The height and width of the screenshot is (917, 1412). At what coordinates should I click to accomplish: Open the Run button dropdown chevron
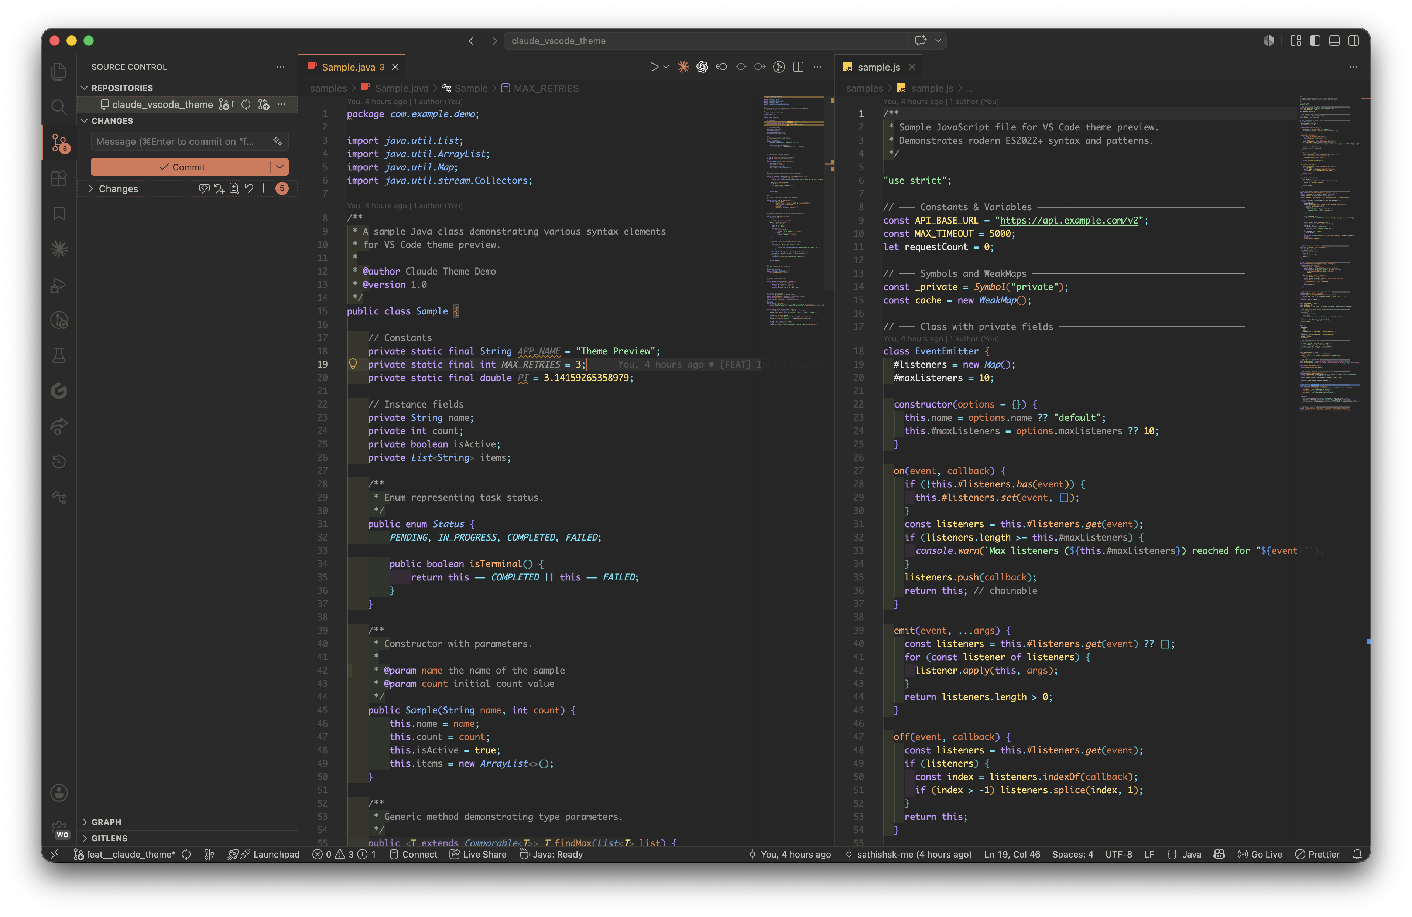(666, 67)
